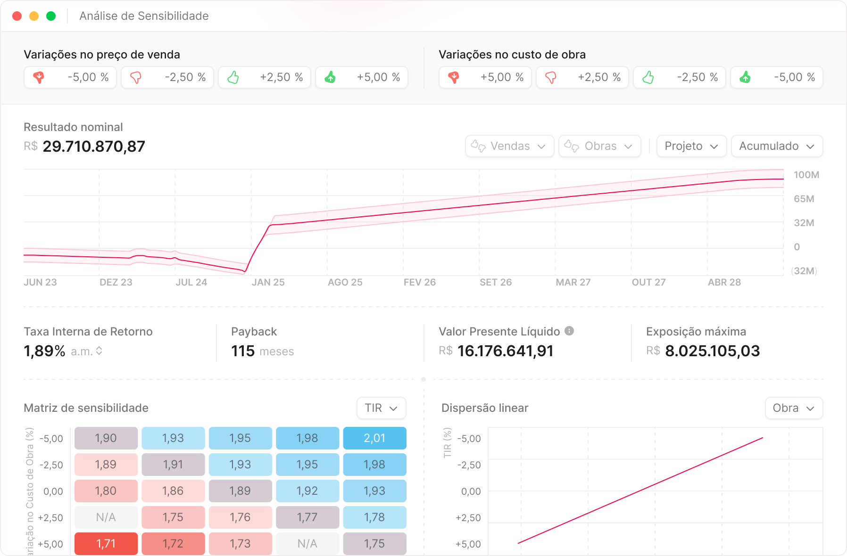Image resolution: width=847 pixels, height=556 pixels.
Task: Click the green thumbs-up icon for sale price +5,00 %
Action: coord(330,77)
